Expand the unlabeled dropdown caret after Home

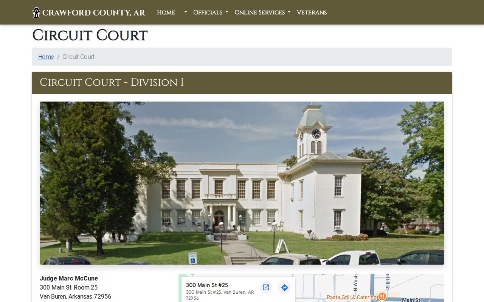(x=186, y=12)
